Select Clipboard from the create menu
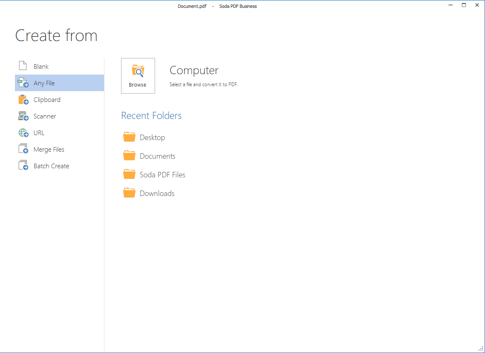 pyautogui.click(x=47, y=99)
